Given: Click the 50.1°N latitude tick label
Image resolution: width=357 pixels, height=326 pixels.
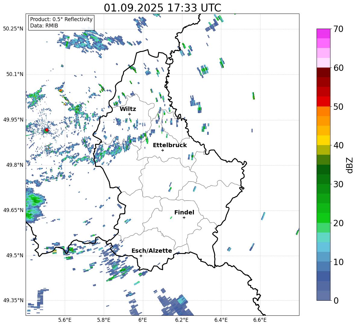Looking at the screenshot, I should pos(15,74).
